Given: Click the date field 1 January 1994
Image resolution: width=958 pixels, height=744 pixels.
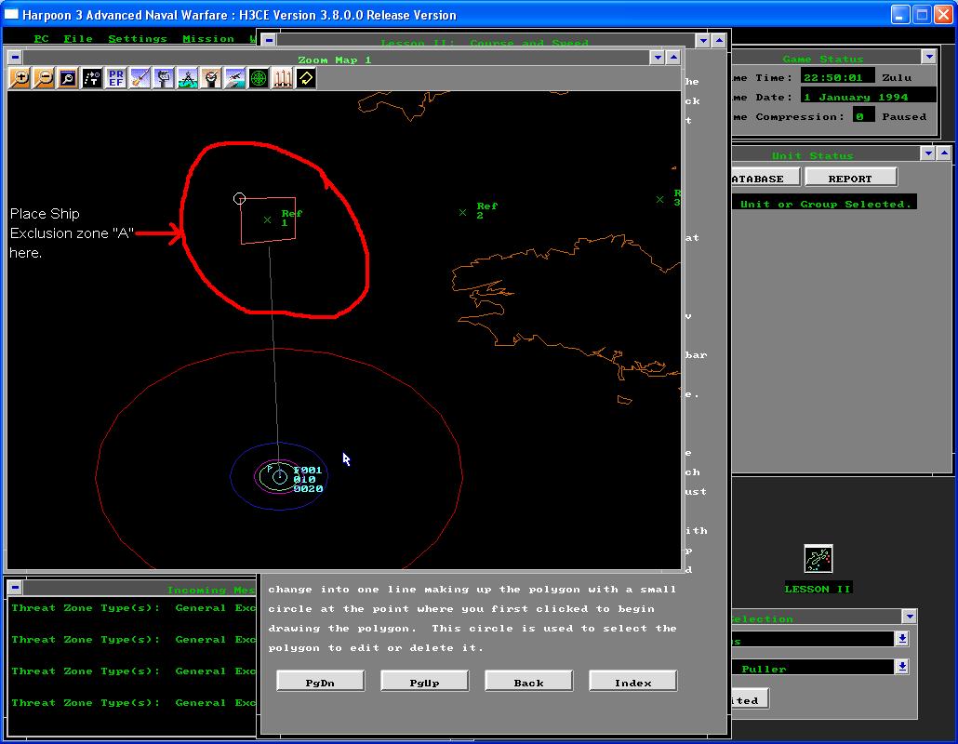Looking at the screenshot, I should [x=868, y=97].
